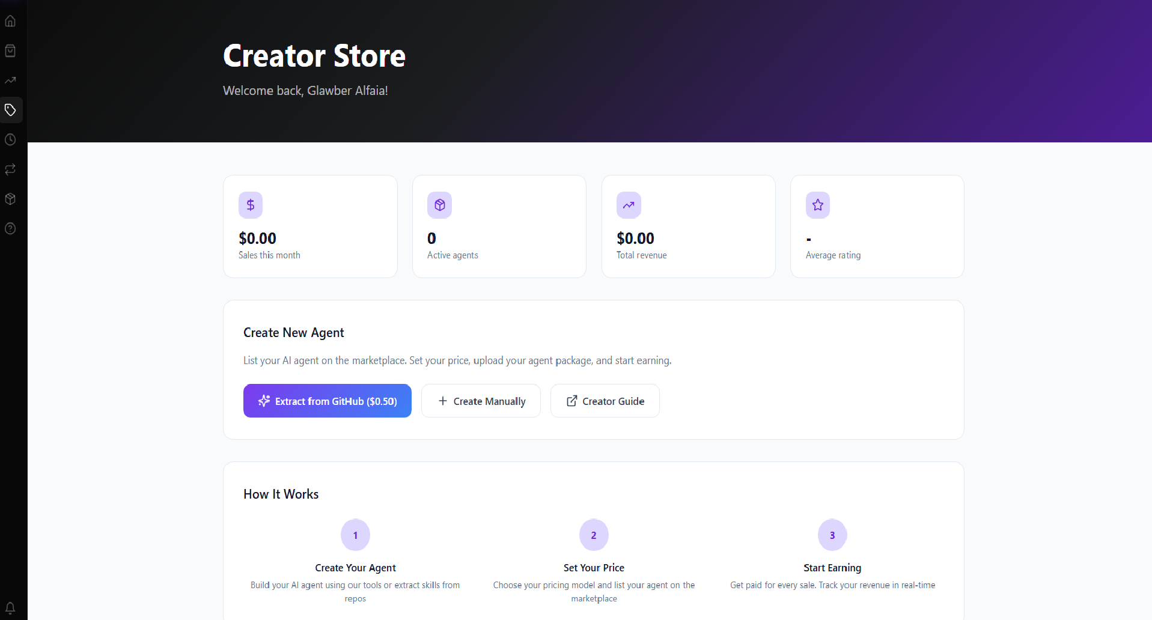Click the "Total revenue" label

coord(641,255)
